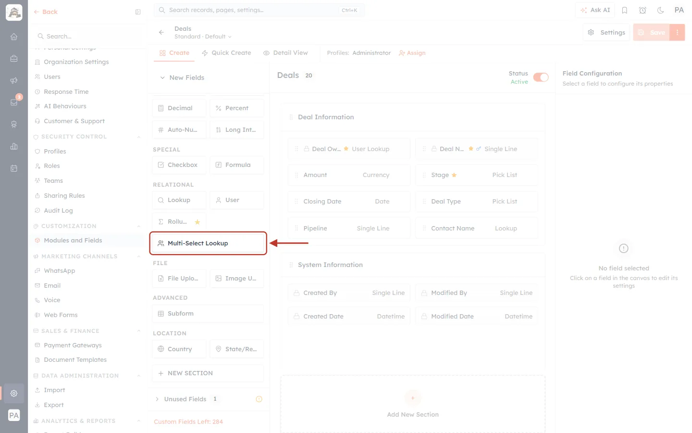692x433 pixels.
Task: Collapse the New Fields panel
Action: click(162, 77)
